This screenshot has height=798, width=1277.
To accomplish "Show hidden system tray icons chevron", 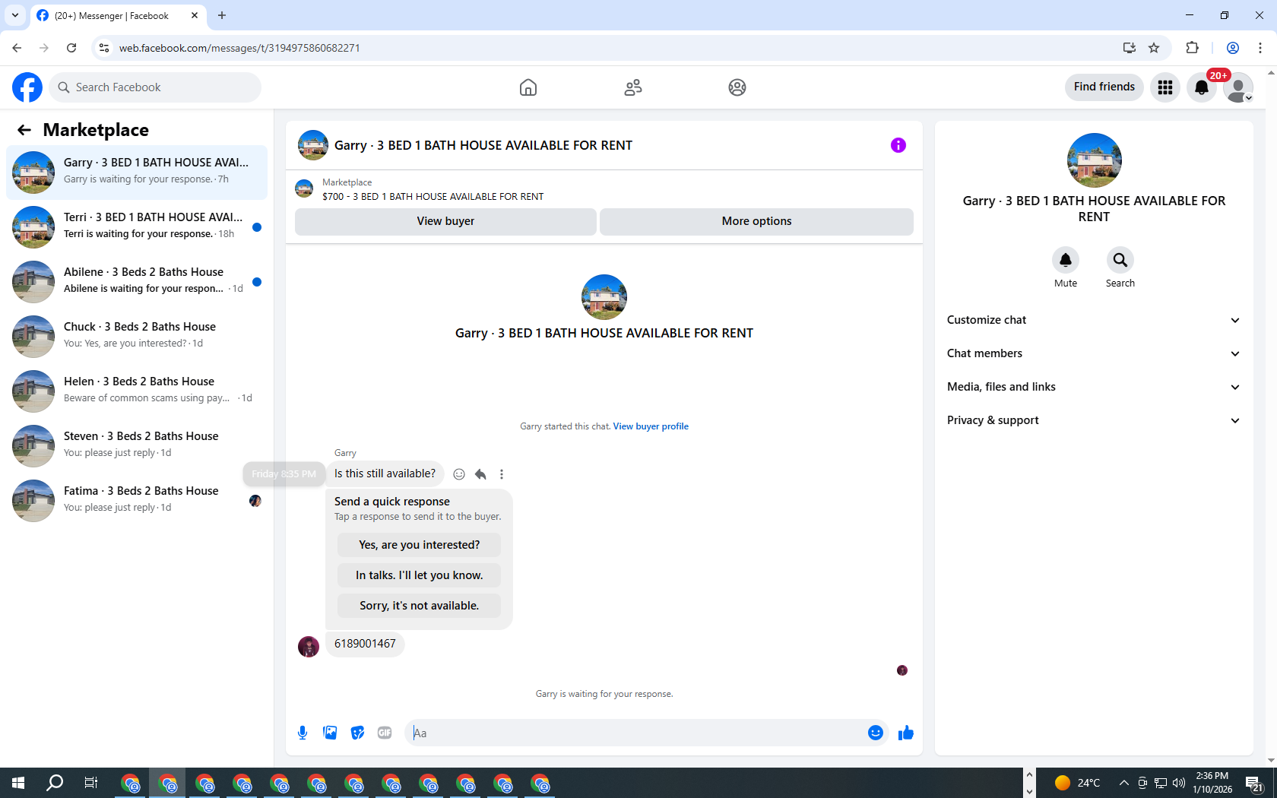I will click(1123, 783).
